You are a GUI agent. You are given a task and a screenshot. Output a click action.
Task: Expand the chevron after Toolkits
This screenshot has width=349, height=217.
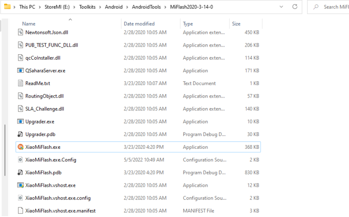point(100,7)
